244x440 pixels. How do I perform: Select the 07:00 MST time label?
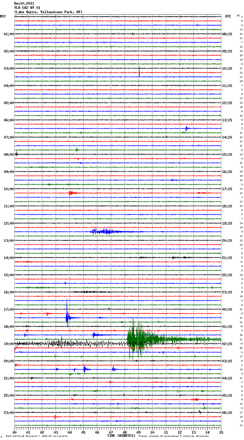click(9, 137)
